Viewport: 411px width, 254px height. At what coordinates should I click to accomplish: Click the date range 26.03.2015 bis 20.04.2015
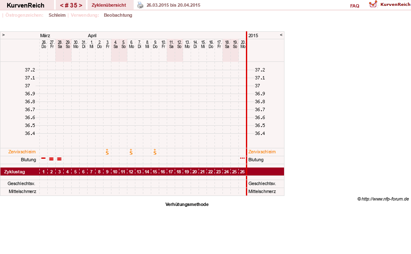tap(173, 5)
